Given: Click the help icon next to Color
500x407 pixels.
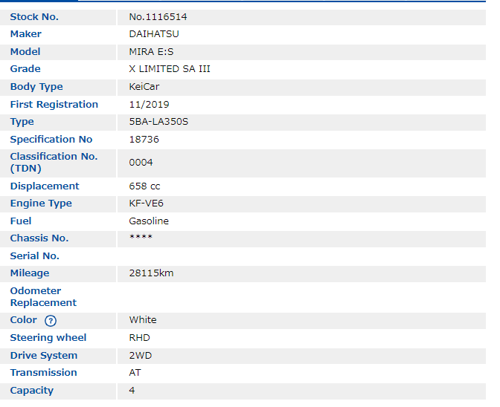Looking at the screenshot, I should [51, 321].
